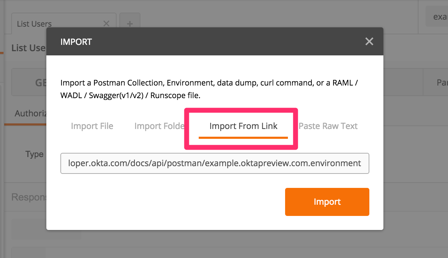Open the Authorization tab behind dialog
448x258 pixels.
(x=31, y=114)
